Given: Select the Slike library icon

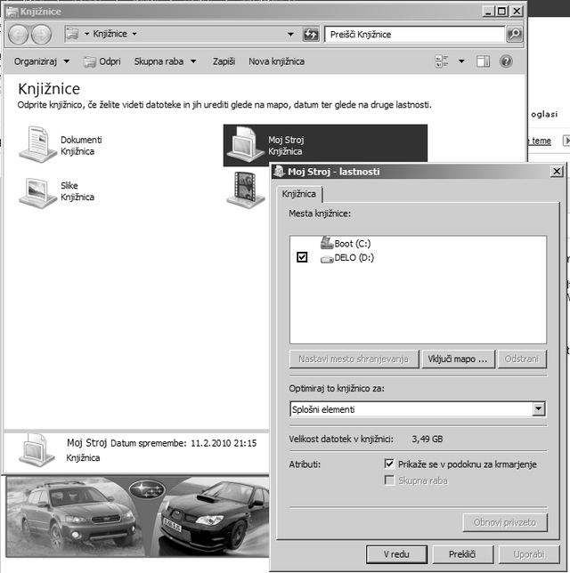Looking at the screenshot, I should click(x=37, y=193).
